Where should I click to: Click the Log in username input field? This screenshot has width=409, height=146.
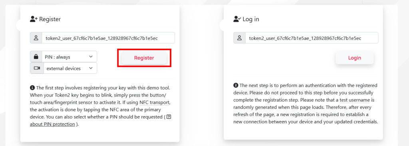click(312, 38)
